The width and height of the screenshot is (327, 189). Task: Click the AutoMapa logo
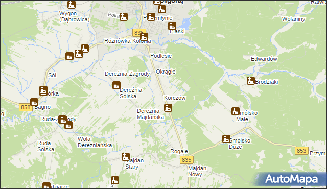292,179
